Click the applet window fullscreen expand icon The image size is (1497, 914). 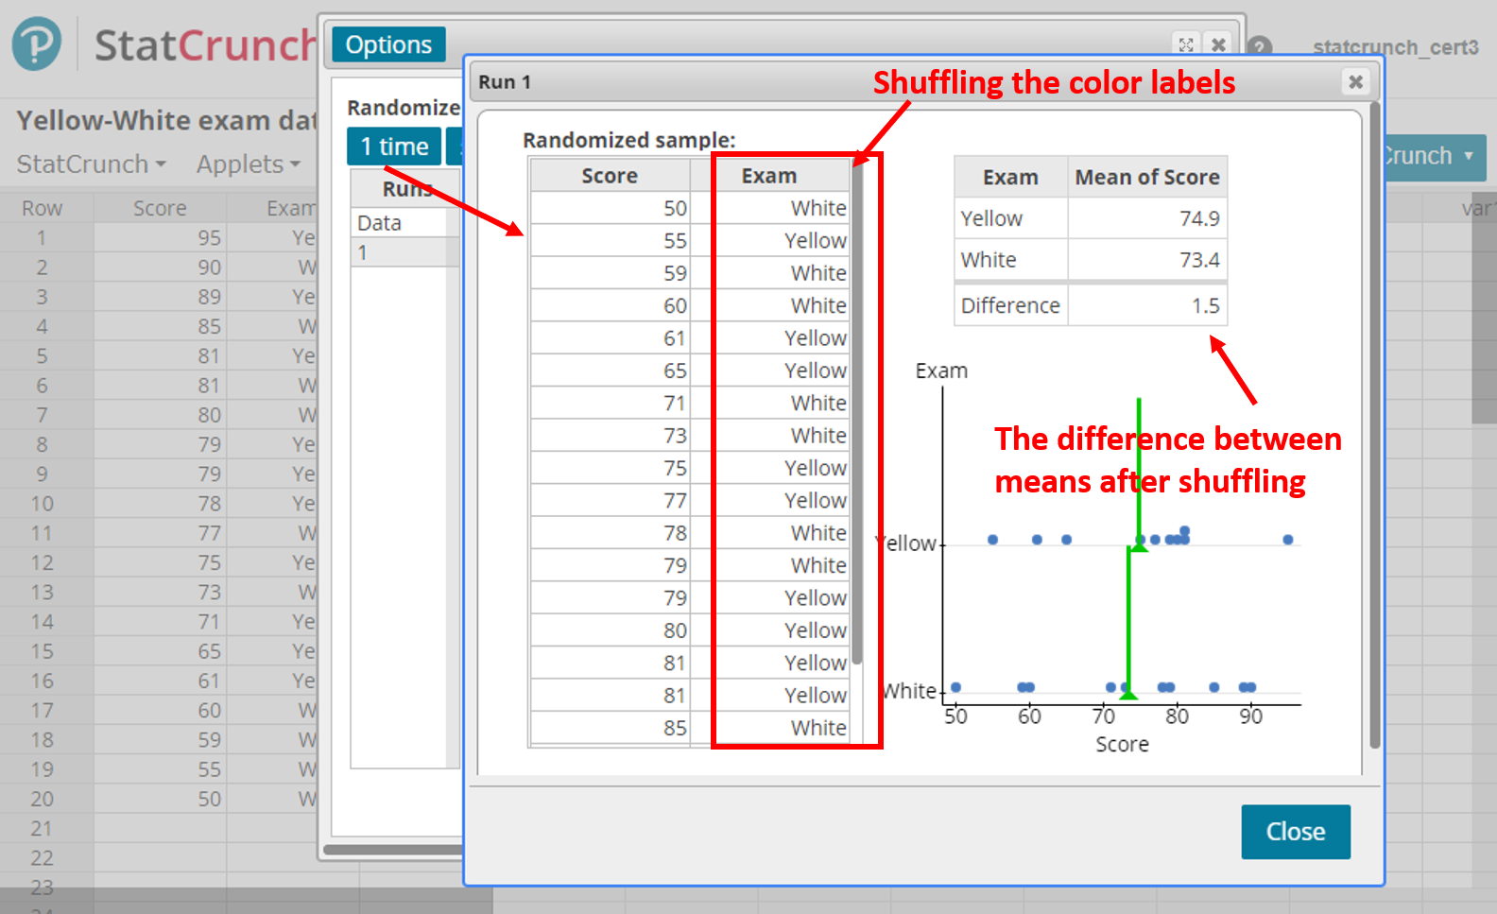pos(1186,44)
